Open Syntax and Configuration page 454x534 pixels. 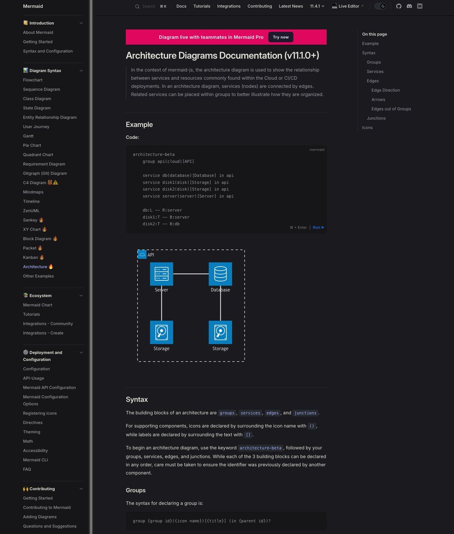pos(48,51)
